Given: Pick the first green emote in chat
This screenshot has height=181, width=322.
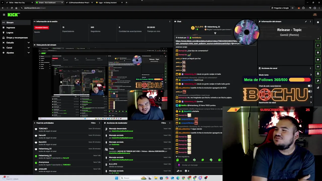Looking at the screenshot, I should pyautogui.click(x=178, y=160).
